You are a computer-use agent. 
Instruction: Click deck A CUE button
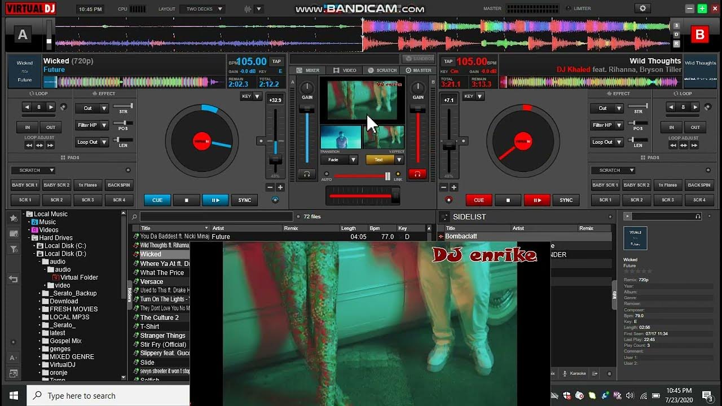click(157, 200)
